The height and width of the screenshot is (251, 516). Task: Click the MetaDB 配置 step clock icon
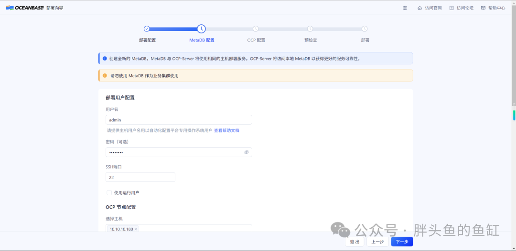pos(202,29)
